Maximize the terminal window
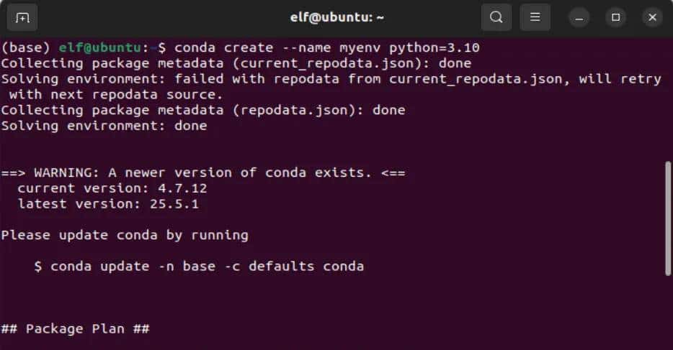The image size is (673, 350). (616, 17)
